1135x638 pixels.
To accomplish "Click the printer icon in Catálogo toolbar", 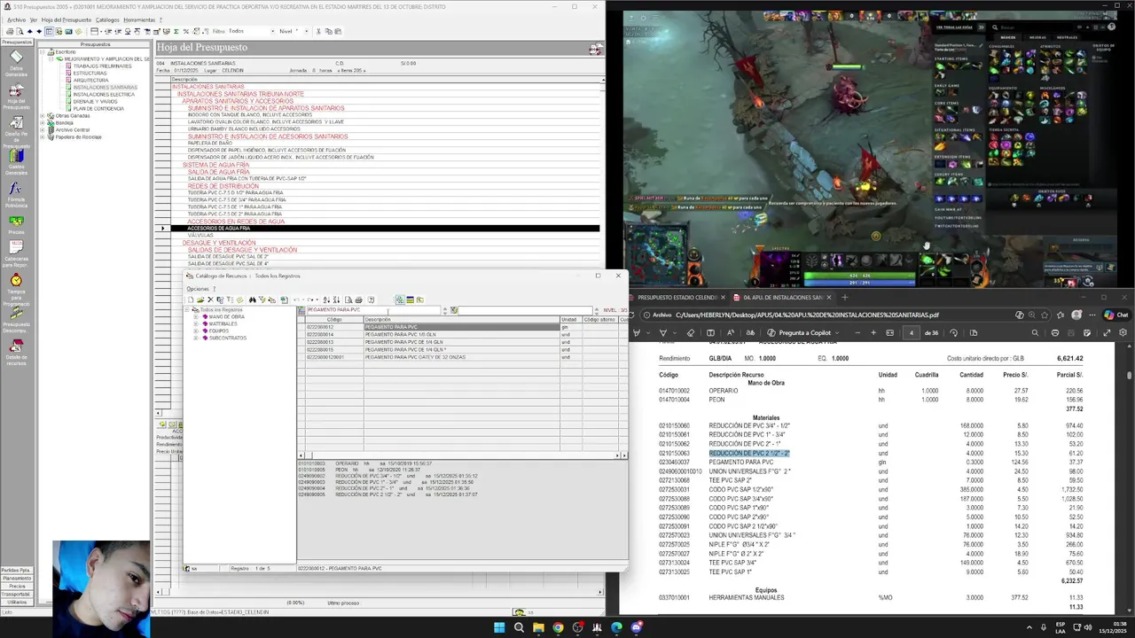I will (x=358, y=300).
